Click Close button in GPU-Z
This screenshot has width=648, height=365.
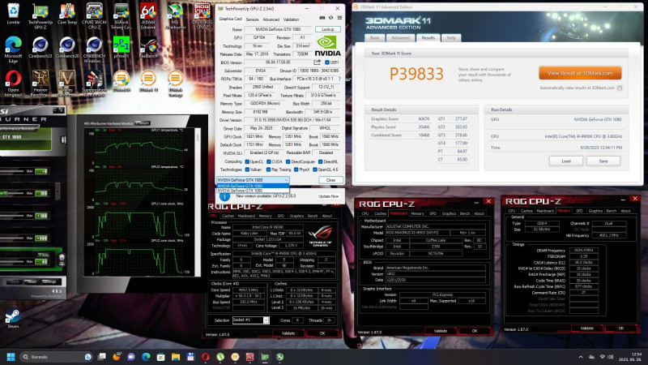click(x=330, y=180)
